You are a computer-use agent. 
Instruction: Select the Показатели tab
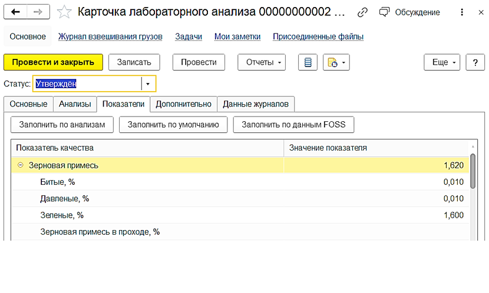point(124,104)
